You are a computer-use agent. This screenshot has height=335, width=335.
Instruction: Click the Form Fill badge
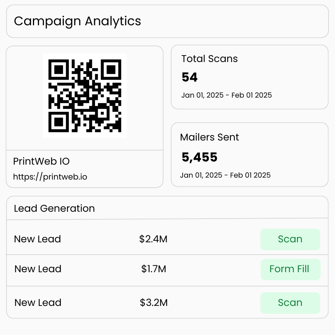[291, 270]
